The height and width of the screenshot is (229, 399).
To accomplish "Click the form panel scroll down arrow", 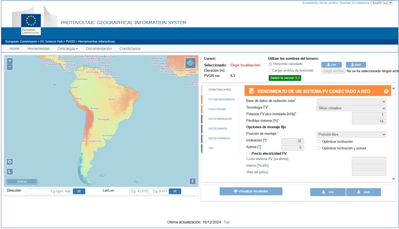I will pyautogui.click(x=394, y=179).
